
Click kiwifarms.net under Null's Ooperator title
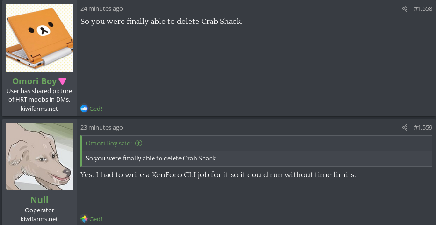39,219
